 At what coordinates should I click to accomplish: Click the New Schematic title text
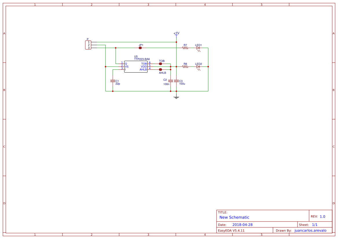(234, 217)
